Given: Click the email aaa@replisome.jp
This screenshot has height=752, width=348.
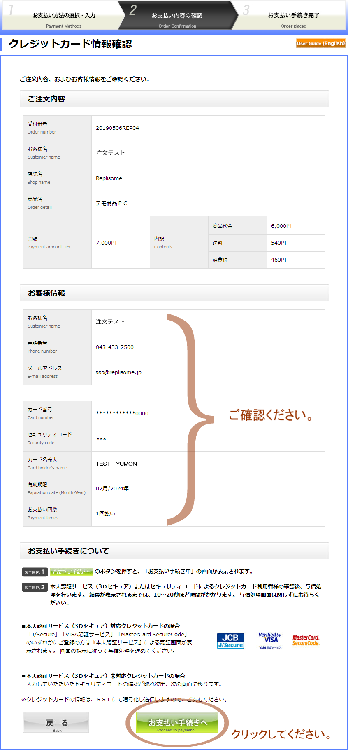Looking at the screenshot, I should [x=118, y=372].
